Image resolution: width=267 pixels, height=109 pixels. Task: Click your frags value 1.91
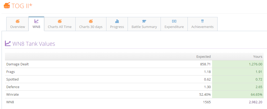259,72
